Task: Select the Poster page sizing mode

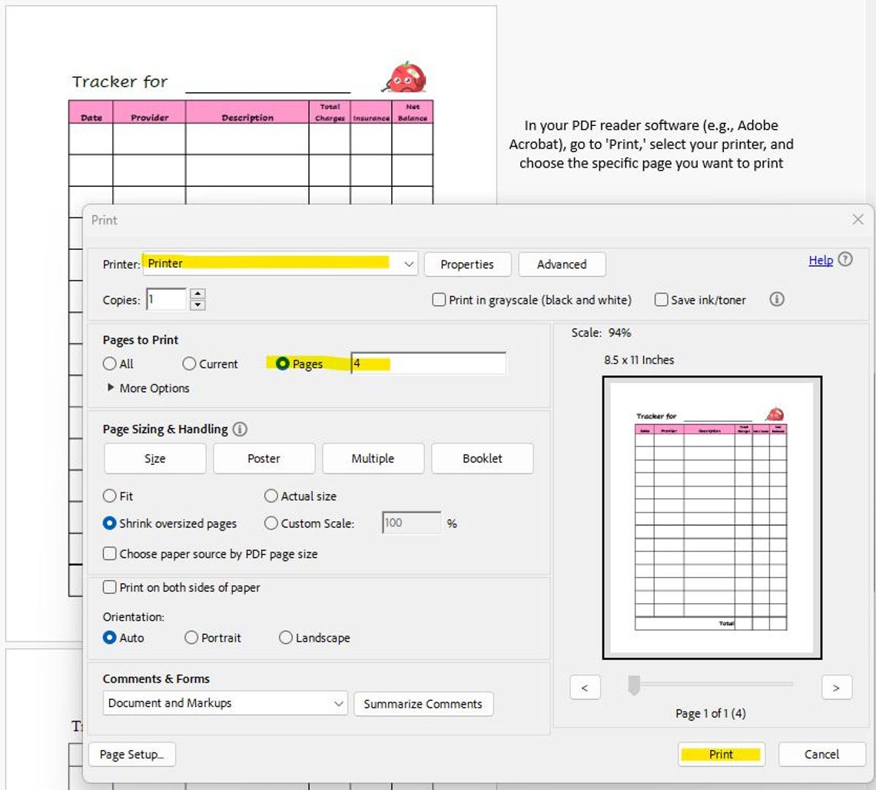Action: click(x=264, y=458)
